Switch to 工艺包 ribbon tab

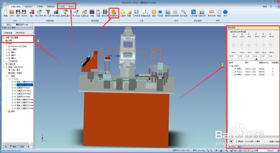click(x=62, y=7)
